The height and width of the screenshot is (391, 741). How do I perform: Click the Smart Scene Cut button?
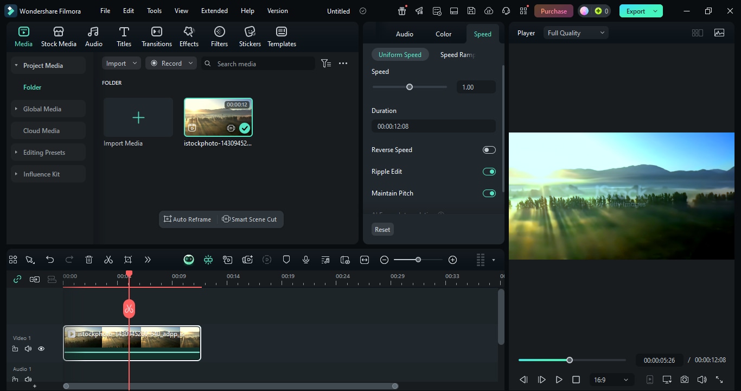click(x=250, y=219)
